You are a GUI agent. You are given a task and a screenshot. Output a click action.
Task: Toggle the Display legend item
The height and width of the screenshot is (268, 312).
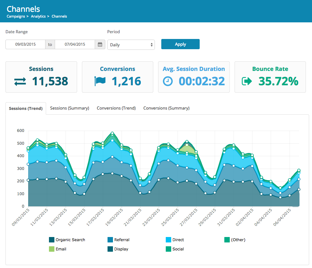(x=118, y=249)
